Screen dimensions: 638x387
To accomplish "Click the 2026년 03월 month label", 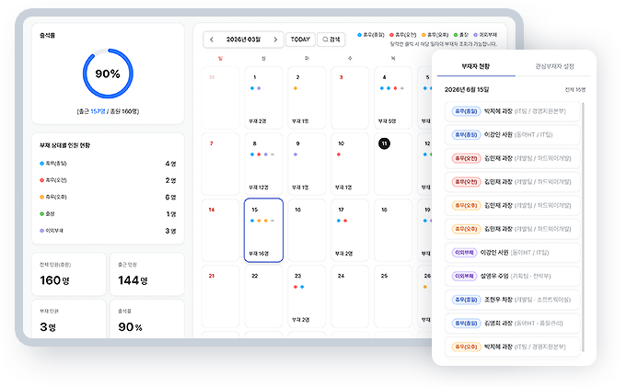I will (243, 40).
